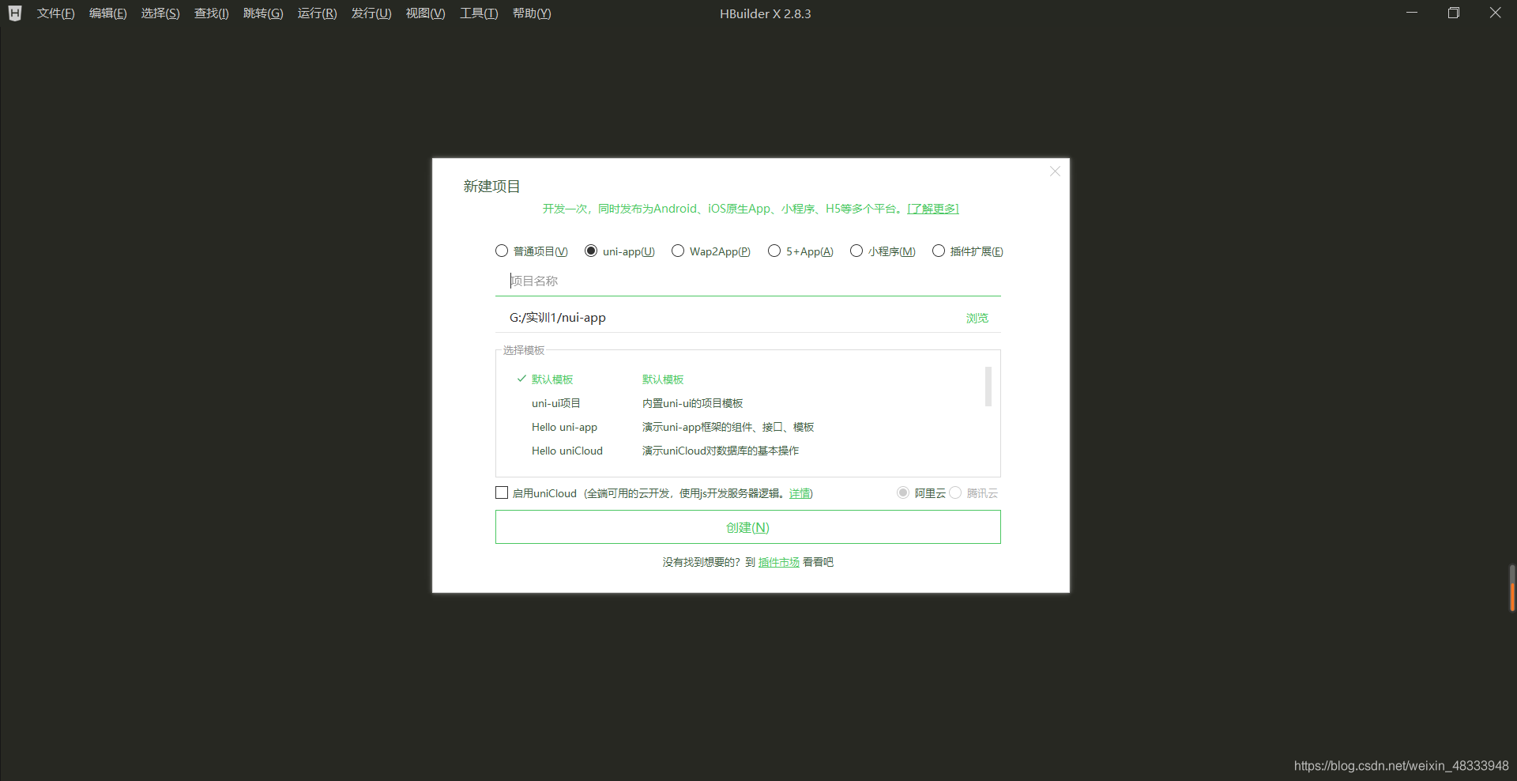Select the 小程序(M) radio button
Screen dimensions: 1517x781
856,251
